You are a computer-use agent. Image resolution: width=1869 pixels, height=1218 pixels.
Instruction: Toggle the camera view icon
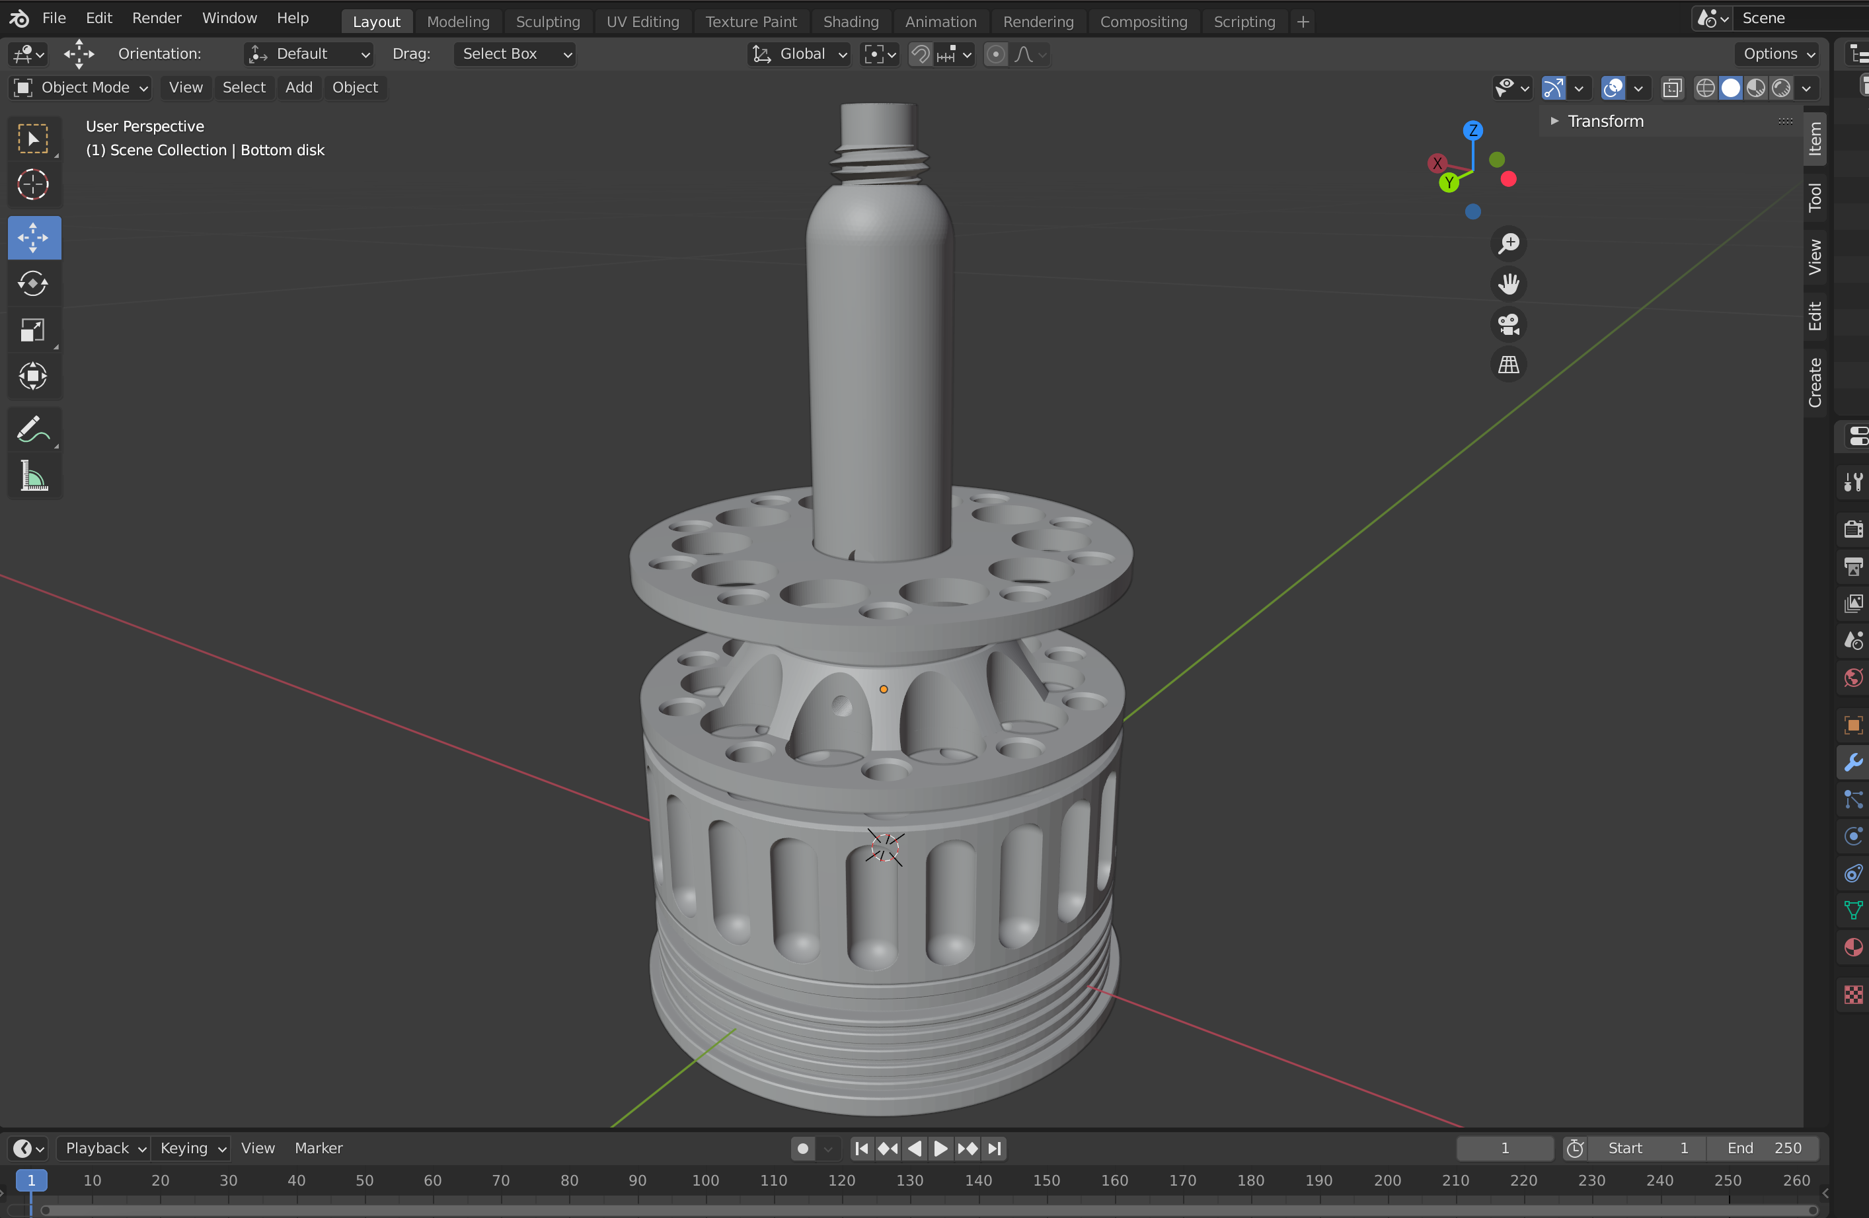tap(1507, 324)
